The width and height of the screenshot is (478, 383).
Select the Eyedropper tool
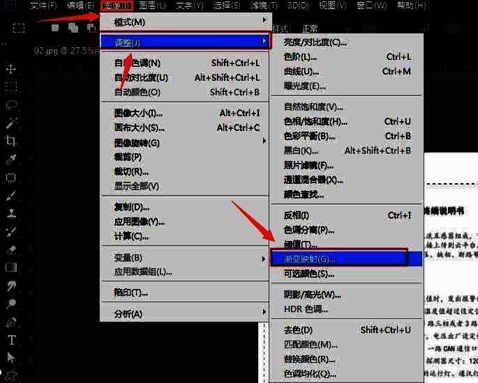pyautogui.click(x=11, y=159)
